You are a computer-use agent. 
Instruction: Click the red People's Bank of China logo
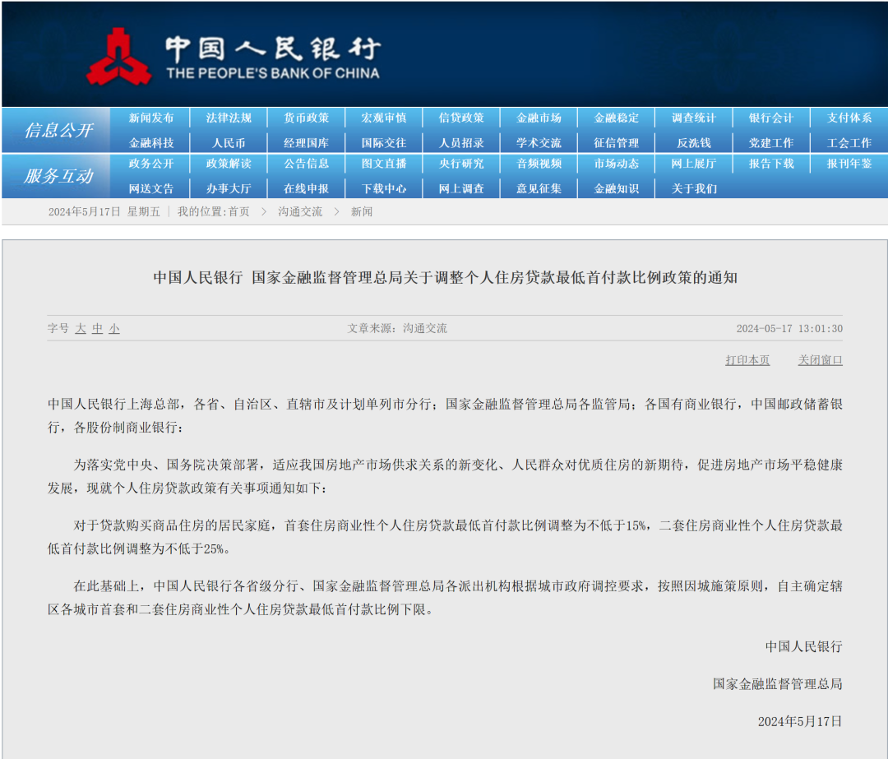point(119,58)
